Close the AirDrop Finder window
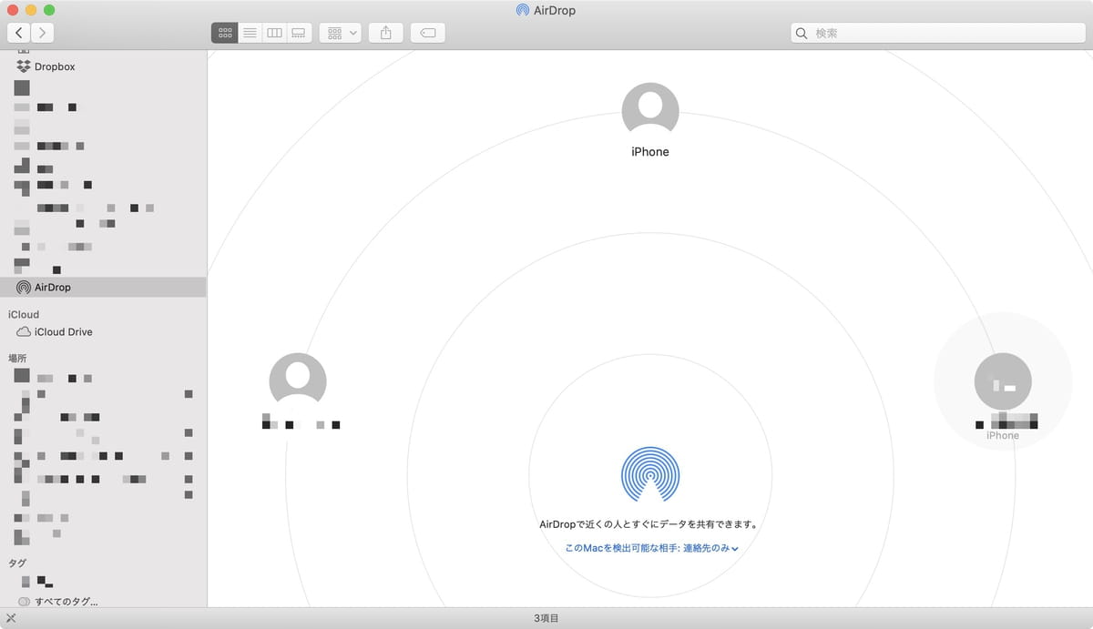 [x=13, y=10]
